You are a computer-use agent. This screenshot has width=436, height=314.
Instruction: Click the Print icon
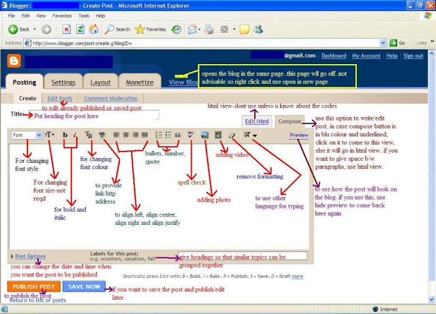[x=209, y=29]
